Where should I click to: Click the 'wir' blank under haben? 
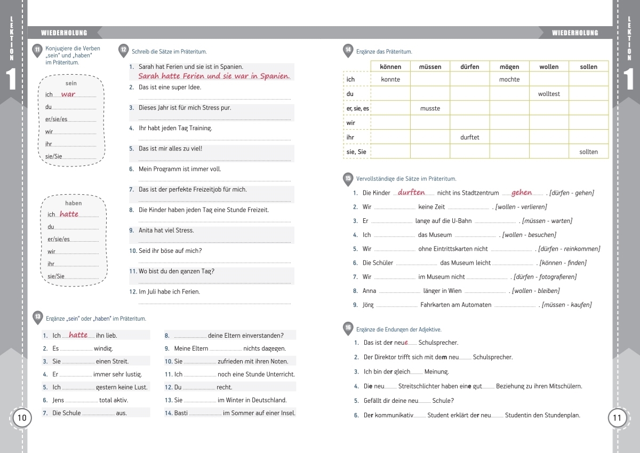pyautogui.click(x=77, y=253)
